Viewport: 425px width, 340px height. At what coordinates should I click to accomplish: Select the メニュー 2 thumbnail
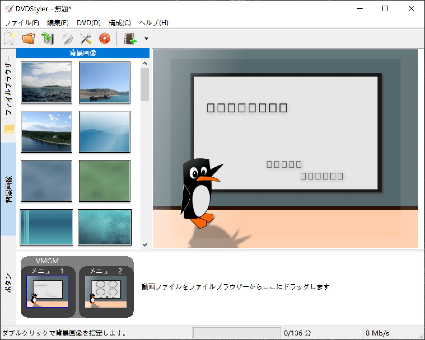(106, 292)
